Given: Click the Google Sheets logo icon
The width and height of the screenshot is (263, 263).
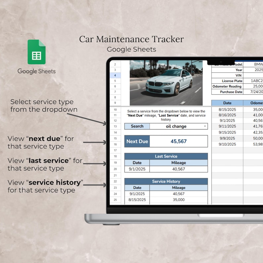Looking at the screenshot, I should 36,52.
